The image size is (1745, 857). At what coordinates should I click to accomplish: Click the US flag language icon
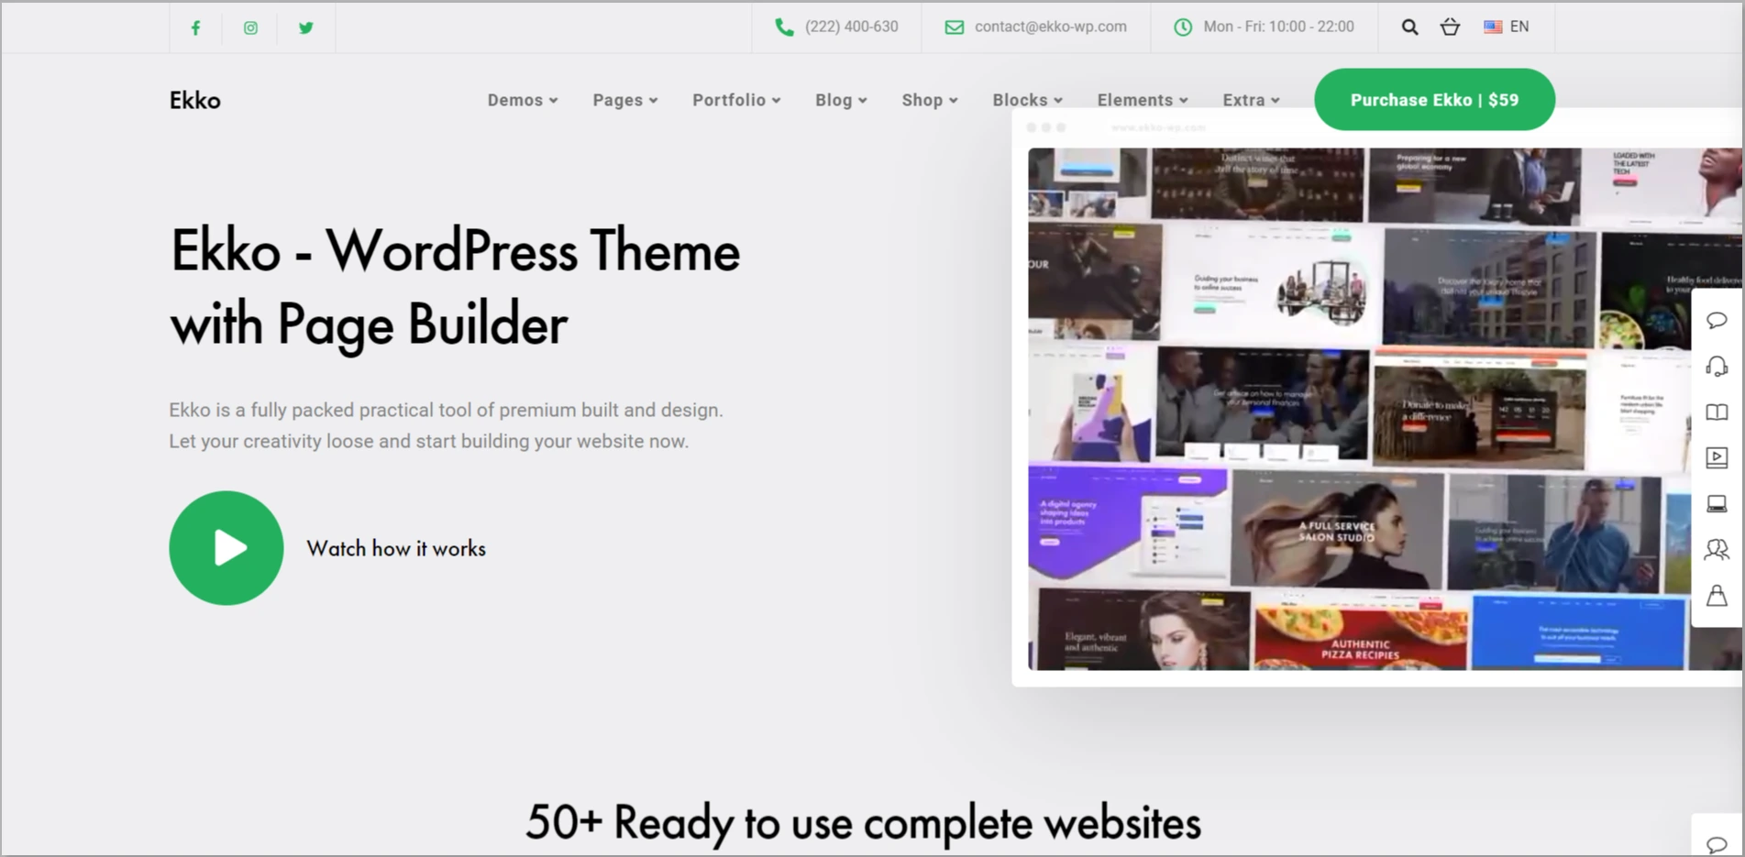[x=1493, y=27]
